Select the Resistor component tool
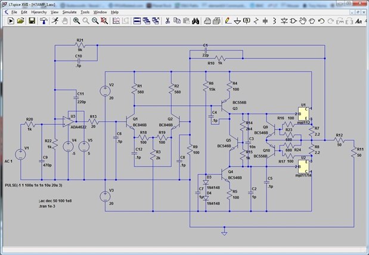 [x=255, y=21]
